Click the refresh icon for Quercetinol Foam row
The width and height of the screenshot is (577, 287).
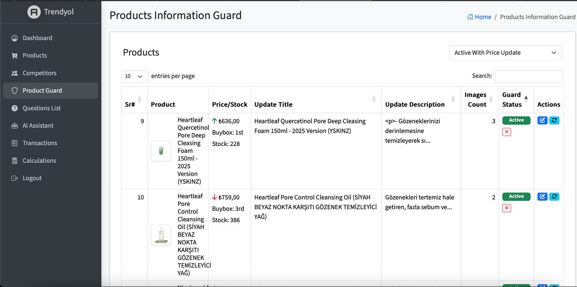coord(554,120)
